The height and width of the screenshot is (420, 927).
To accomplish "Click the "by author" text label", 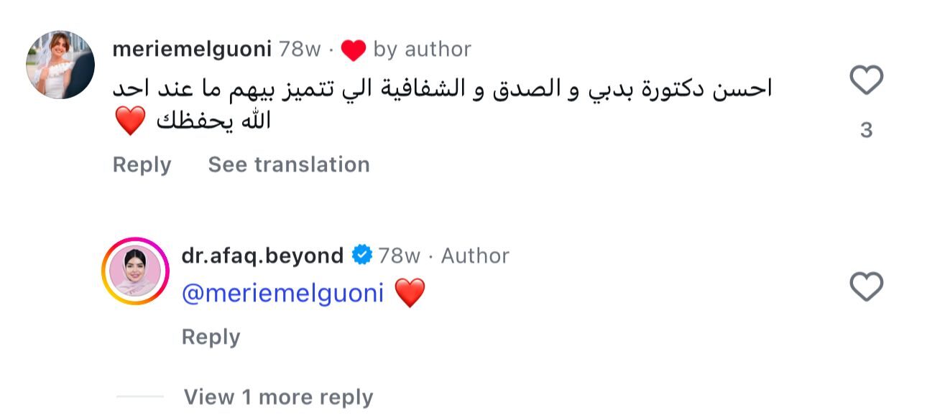I will click(x=423, y=49).
